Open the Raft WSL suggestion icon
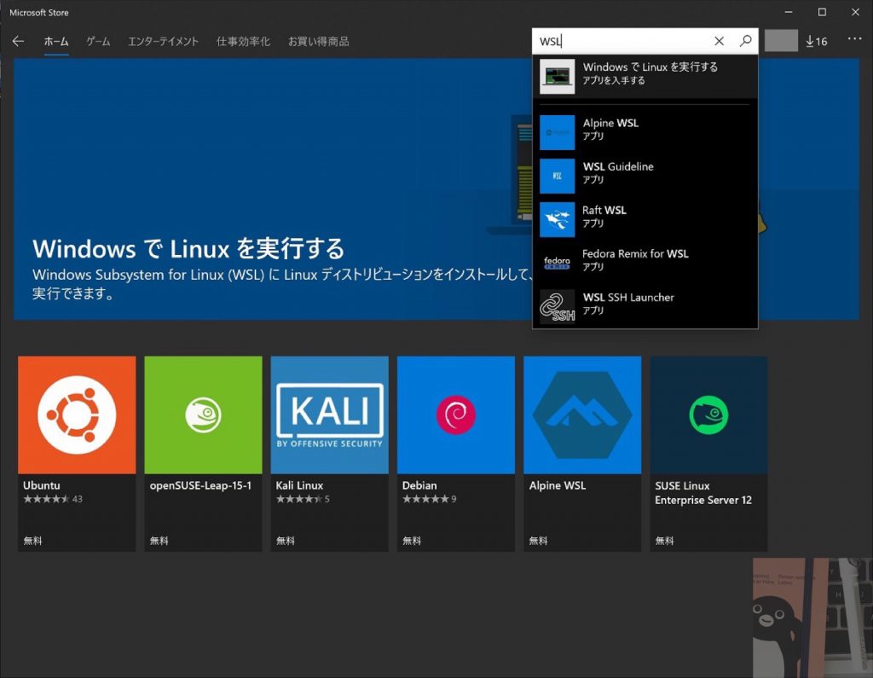The image size is (873, 678). [x=557, y=219]
